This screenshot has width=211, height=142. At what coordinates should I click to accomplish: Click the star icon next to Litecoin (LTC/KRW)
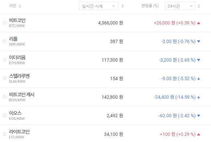point(5,134)
